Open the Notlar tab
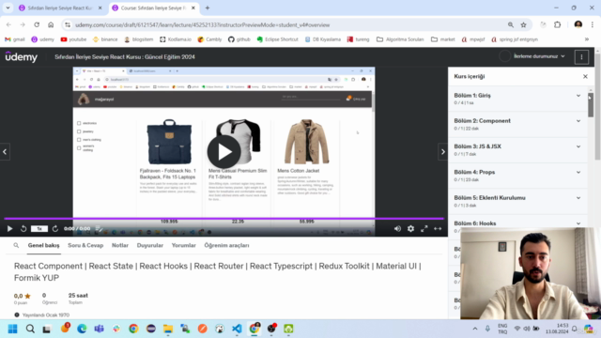The width and height of the screenshot is (601, 338). tap(120, 245)
